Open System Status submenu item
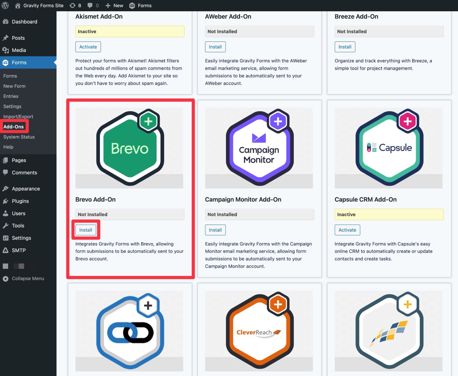Screen dimensions: 458x376 tap(19, 137)
